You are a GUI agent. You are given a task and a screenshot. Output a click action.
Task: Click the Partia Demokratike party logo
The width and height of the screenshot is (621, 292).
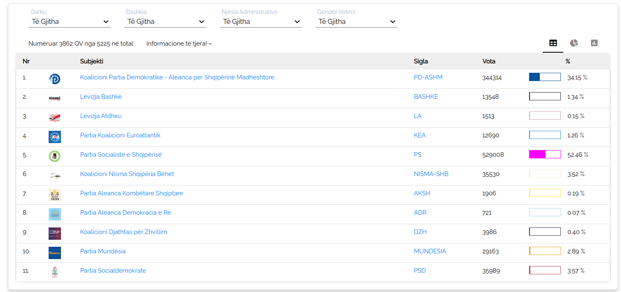click(x=54, y=79)
